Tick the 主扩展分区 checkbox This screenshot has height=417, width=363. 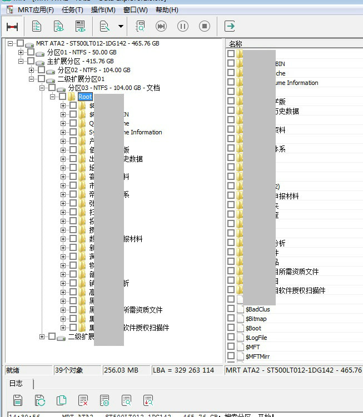[x=31, y=61]
